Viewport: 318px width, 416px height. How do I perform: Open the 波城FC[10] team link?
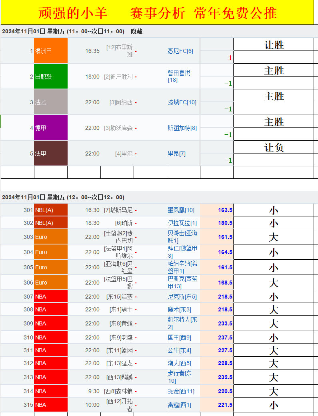(182, 103)
